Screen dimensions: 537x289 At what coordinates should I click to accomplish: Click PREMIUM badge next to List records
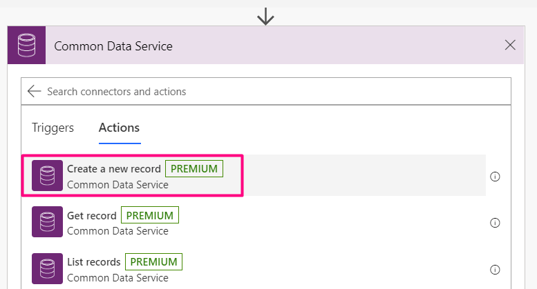(154, 262)
